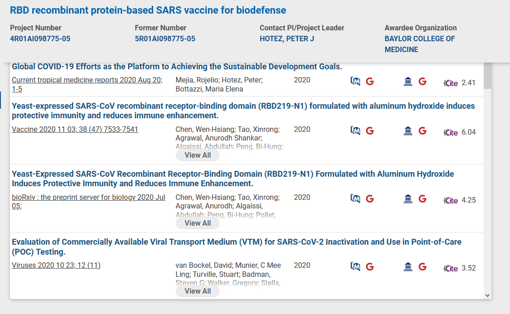Open project number 4R01AI098775-05 link

[40, 39]
